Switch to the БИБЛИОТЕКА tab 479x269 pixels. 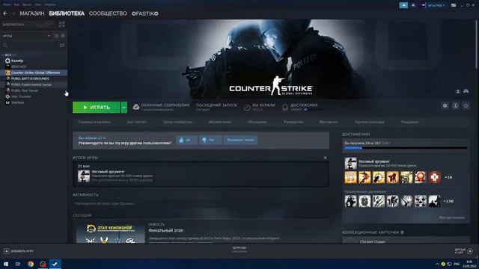pos(67,13)
